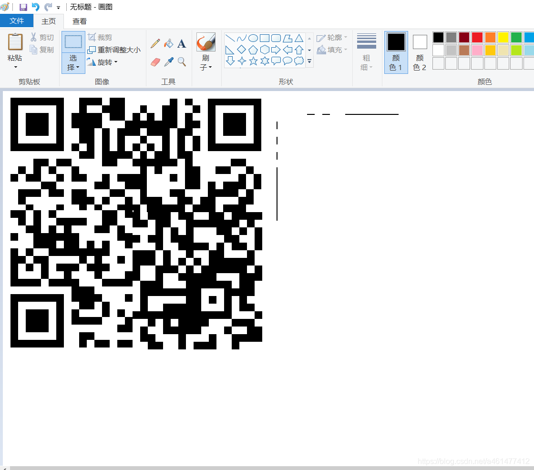Image resolution: width=534 pixels, height=470 pixels.
Task: Switch to the 查看 tab
Action: 79,21
